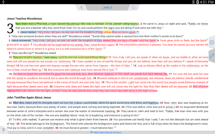This screenshot has width=215, height=134.
Task: Tap verse number 16
Action: (x=10, y=74)
